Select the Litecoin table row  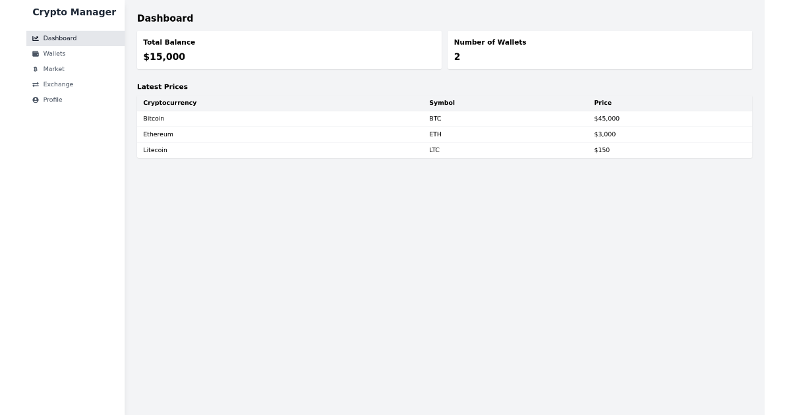point(444,150)
